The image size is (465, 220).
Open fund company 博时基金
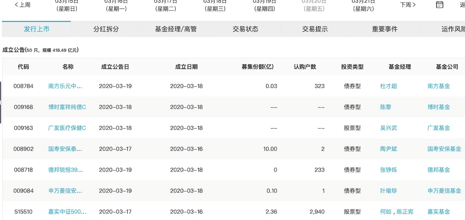[438, 107]
